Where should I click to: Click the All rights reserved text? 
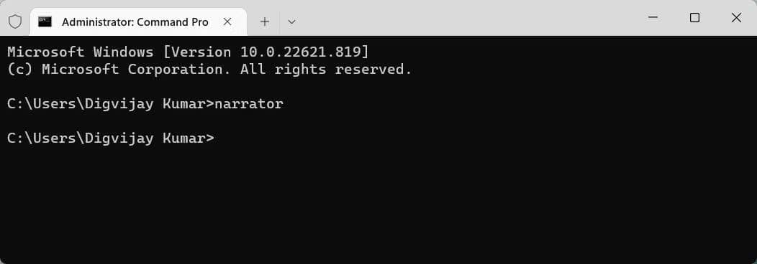click(326, 70)
